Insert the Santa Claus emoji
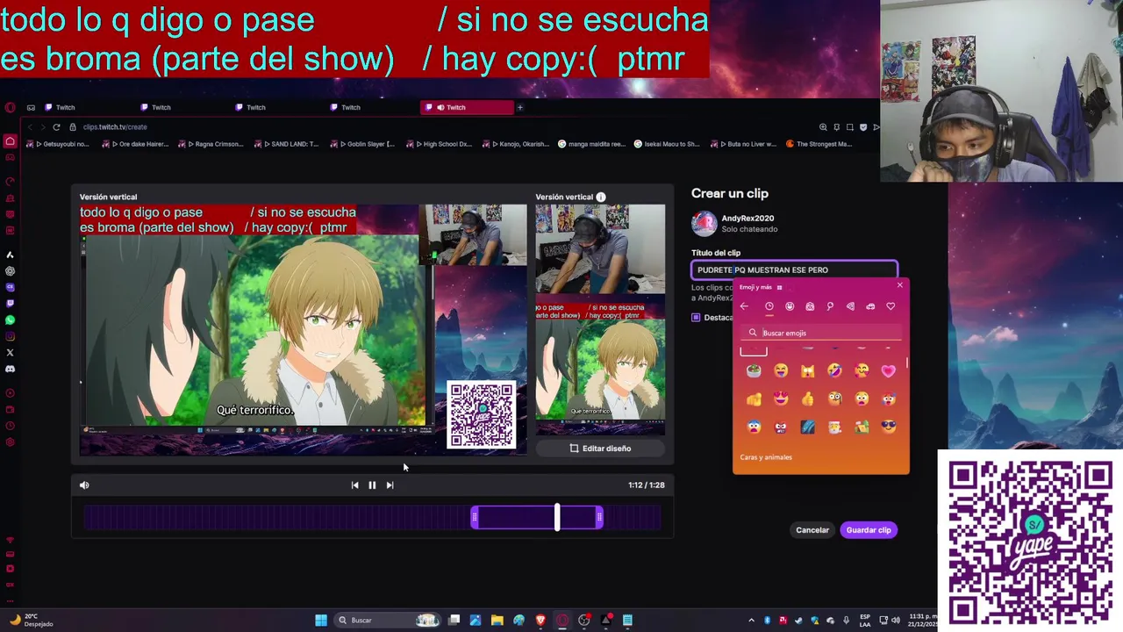This screenshot has height=632, width=1123. point(834,427)
